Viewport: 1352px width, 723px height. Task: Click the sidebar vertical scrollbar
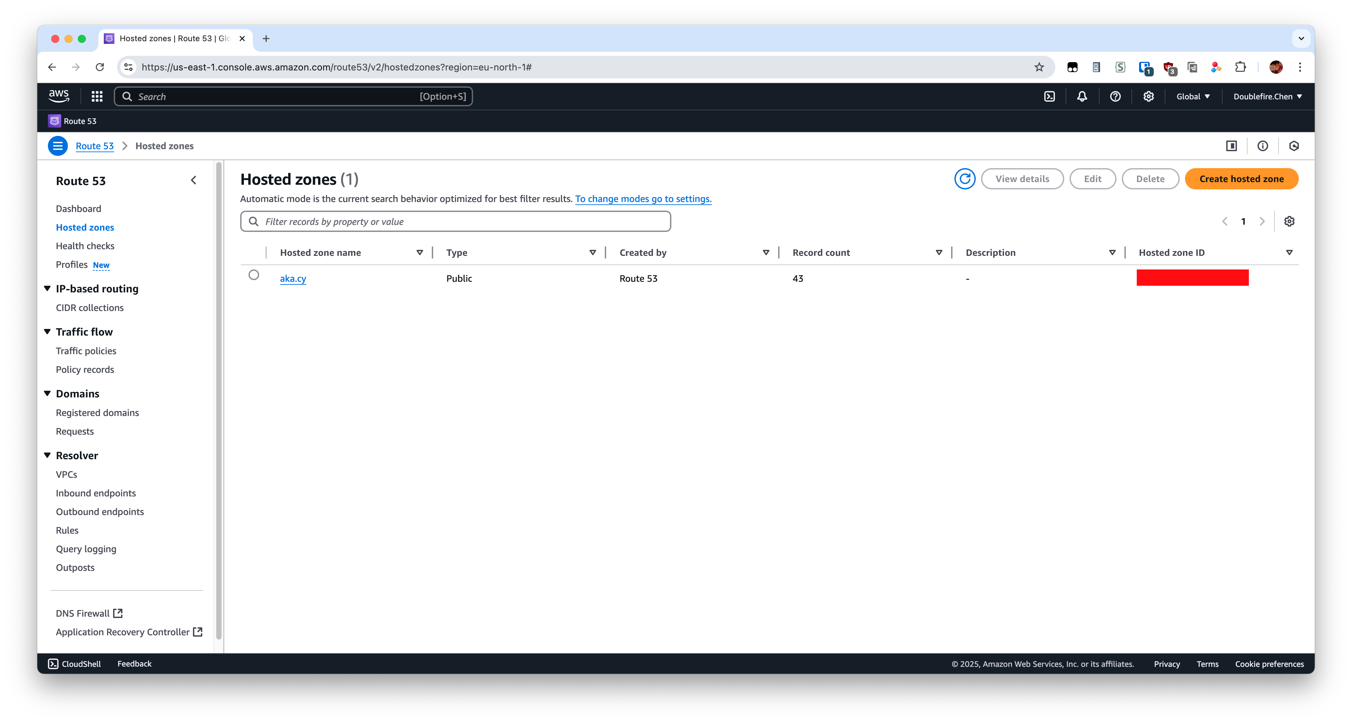tap(219, 401)
